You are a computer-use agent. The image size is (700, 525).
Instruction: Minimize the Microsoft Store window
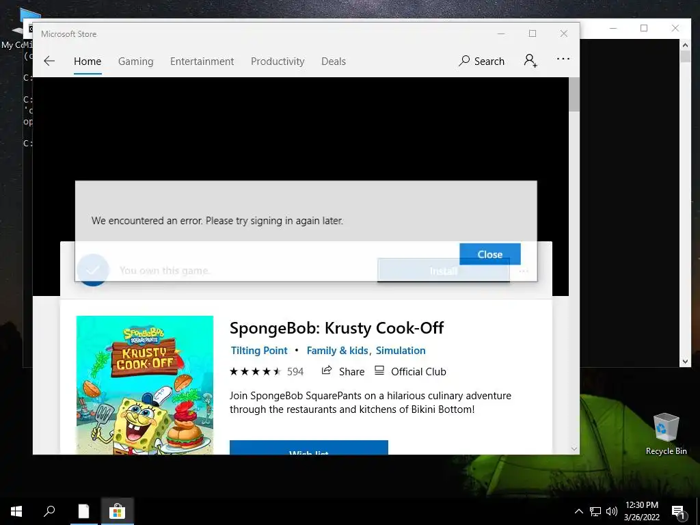(x=501, y=33)
